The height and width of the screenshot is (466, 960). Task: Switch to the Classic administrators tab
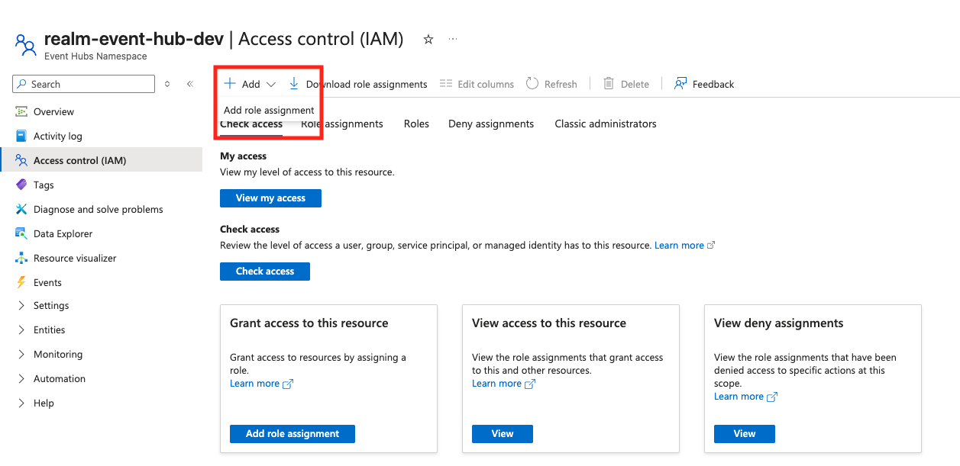click(x=605, y=124)
